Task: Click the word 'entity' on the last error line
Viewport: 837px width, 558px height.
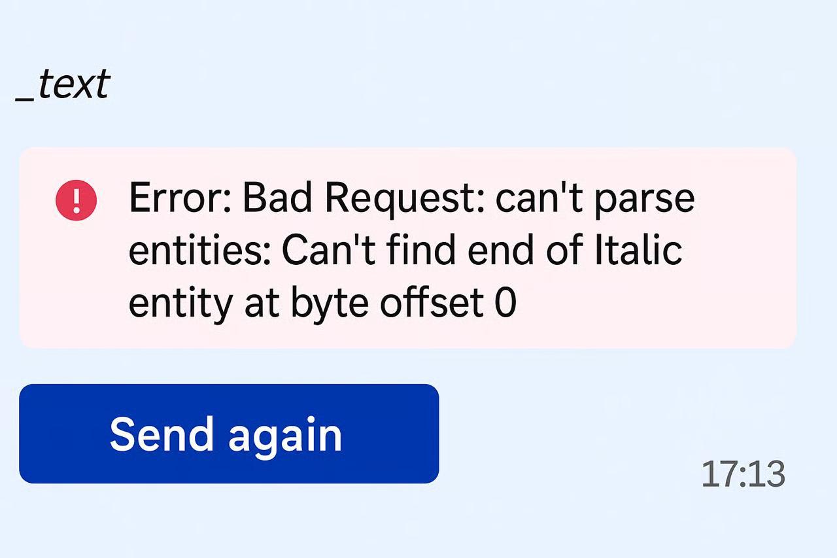Action: (180, 304)
